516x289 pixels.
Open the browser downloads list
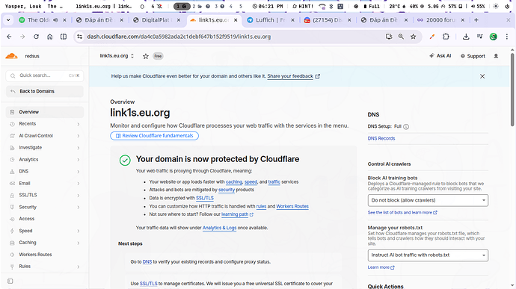[466, 37]
